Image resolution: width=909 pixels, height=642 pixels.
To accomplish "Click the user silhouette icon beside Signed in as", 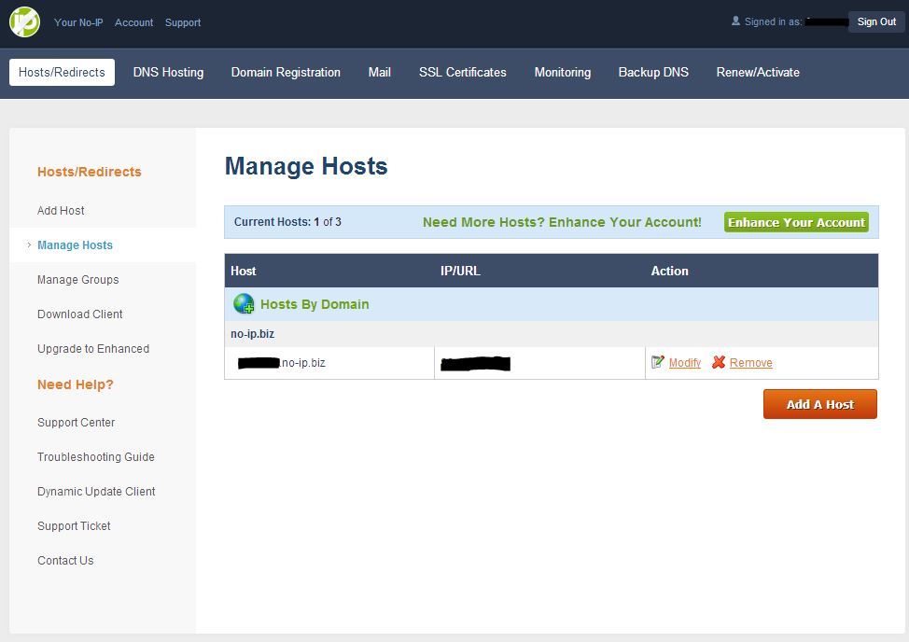I will (735, 21).
